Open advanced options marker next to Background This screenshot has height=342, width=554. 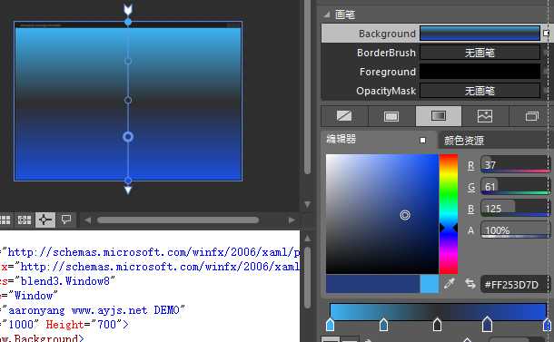[x=546, y=34]
